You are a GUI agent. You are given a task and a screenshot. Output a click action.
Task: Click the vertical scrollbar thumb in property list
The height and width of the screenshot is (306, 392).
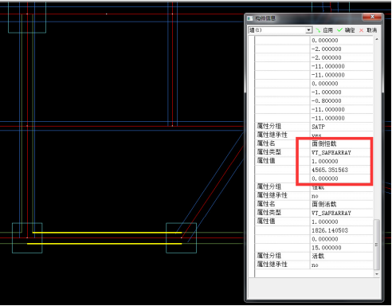[377, 245]
